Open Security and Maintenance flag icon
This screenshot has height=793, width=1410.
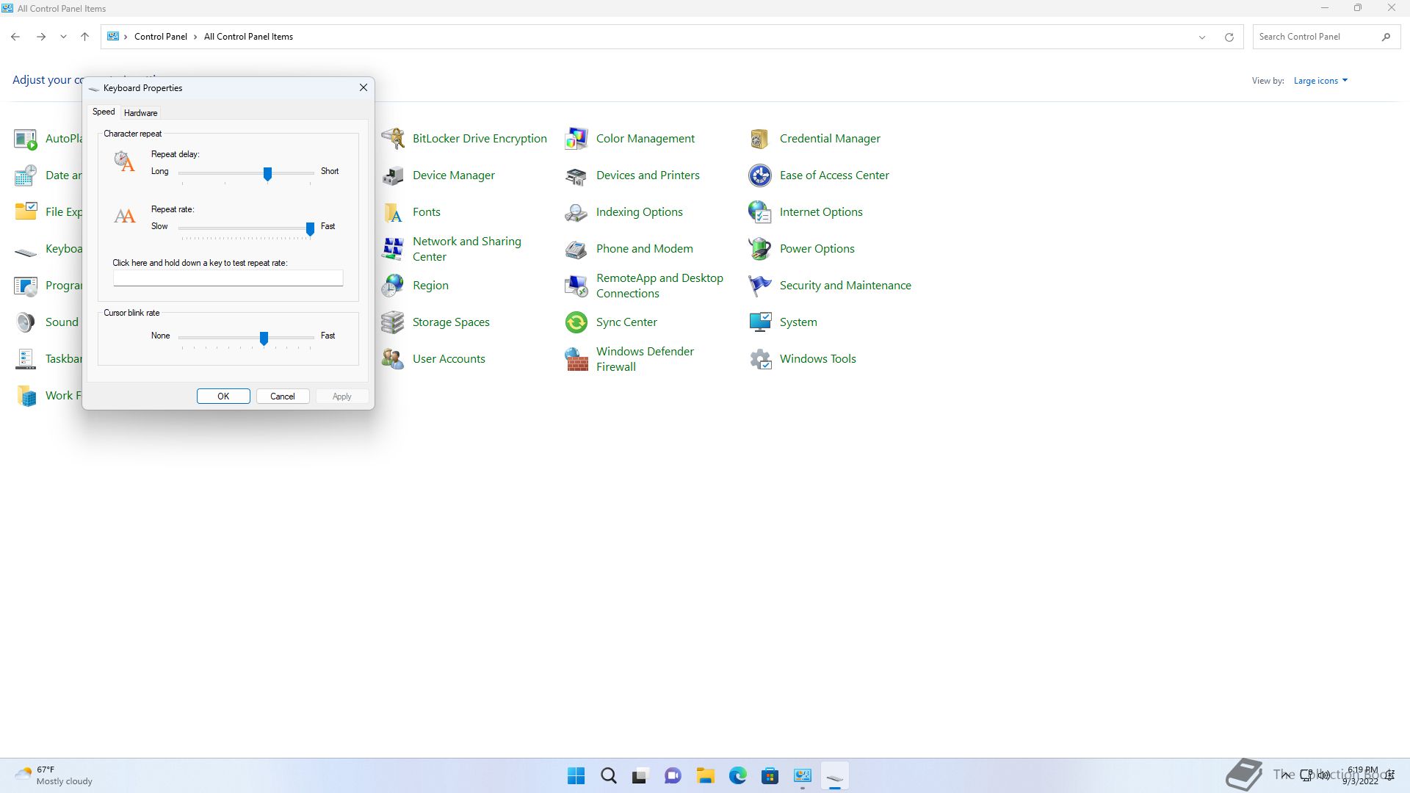(760, 286)
